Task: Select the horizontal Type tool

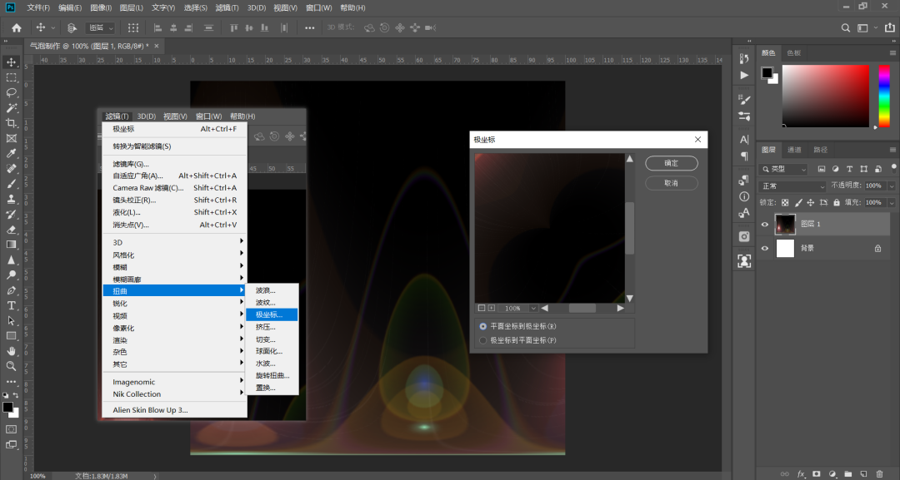Action: (12, 305)
